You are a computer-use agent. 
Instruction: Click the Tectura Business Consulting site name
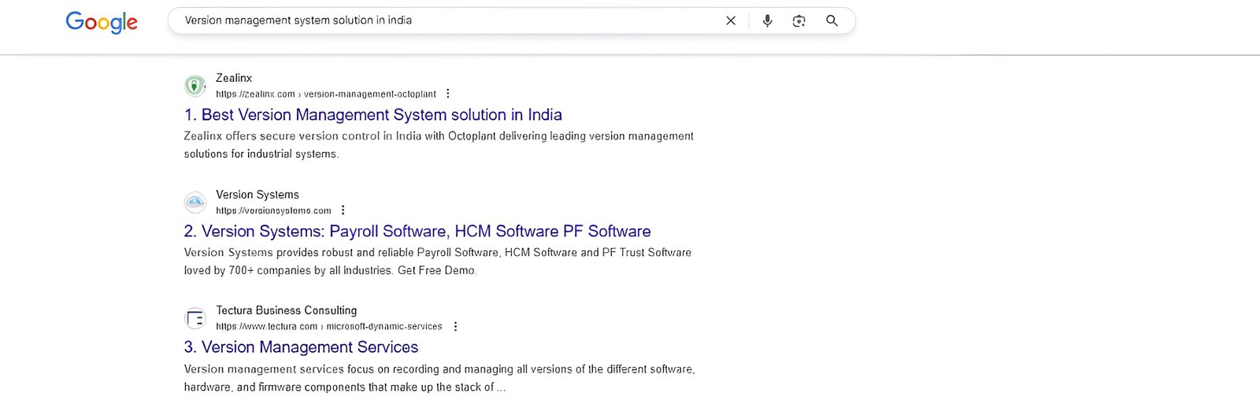click(287, 310)
